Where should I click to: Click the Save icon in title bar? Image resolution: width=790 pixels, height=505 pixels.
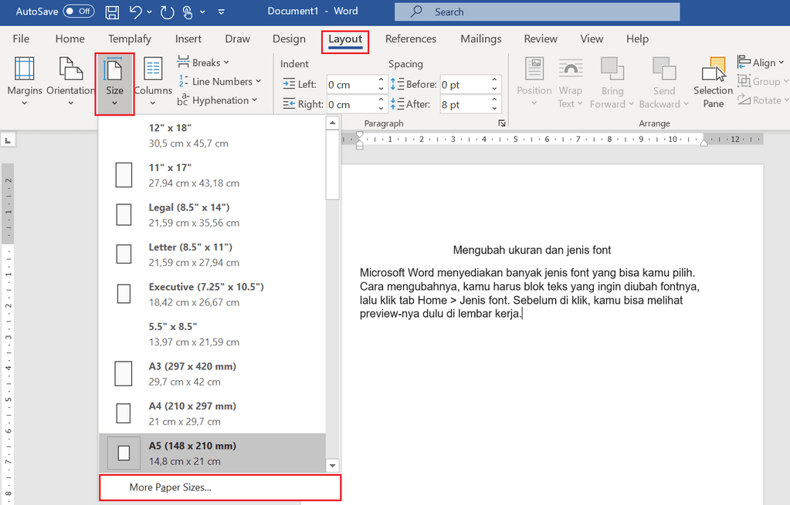(112, 12)
